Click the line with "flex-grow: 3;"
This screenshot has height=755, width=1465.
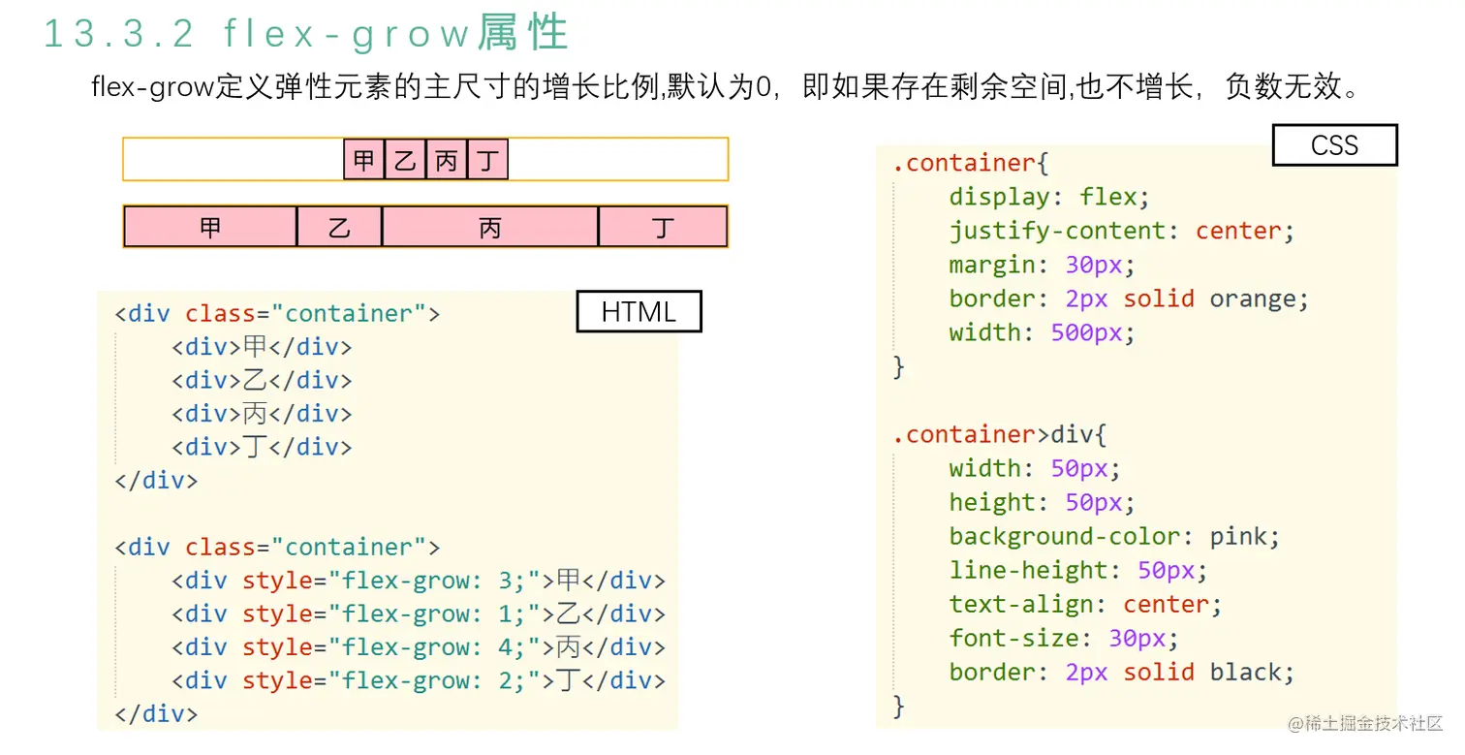[419, 581]
